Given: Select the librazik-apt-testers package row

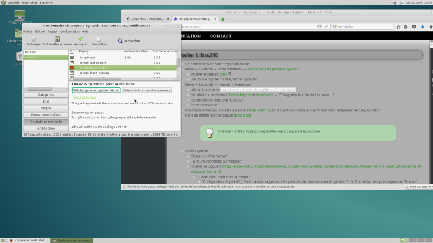Looking at the screenshot, I should pyautogui.click(x=123, y=63).
